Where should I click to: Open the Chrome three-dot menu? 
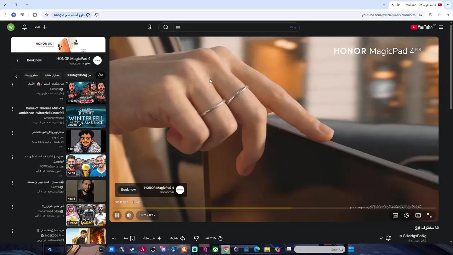tap(5, 15)
